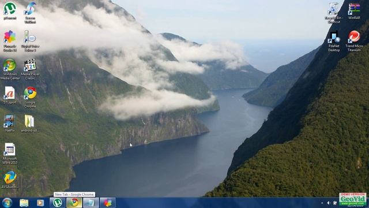The width and height of the screenshot is (369, 208).
Task: Open Windows Explorer from the taskbar
Action: pos(24,203)
